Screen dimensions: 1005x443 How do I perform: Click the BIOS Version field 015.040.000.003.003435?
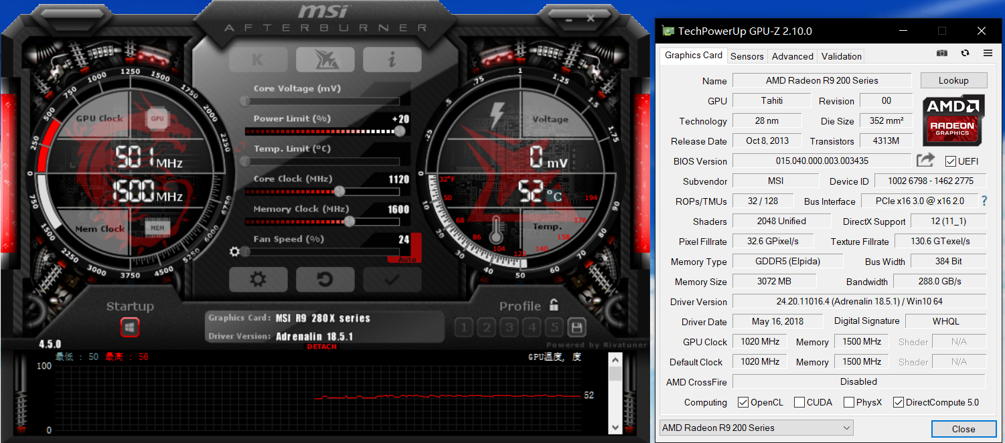[x=822, y=161]
